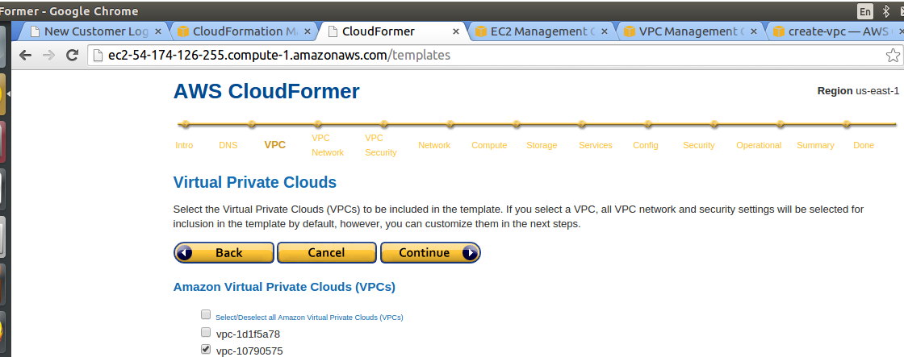Screen dimensions: 904x357
Task: Open the En keyboard language indicator
Action: pyautogui.click(x=865, y=11)
